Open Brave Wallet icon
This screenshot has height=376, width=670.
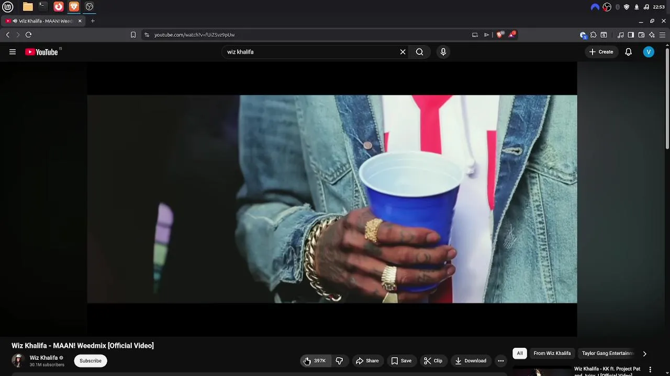tap(641, 35)
